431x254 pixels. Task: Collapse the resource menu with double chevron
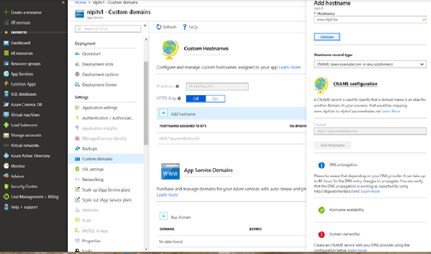[x=145, y=26]
